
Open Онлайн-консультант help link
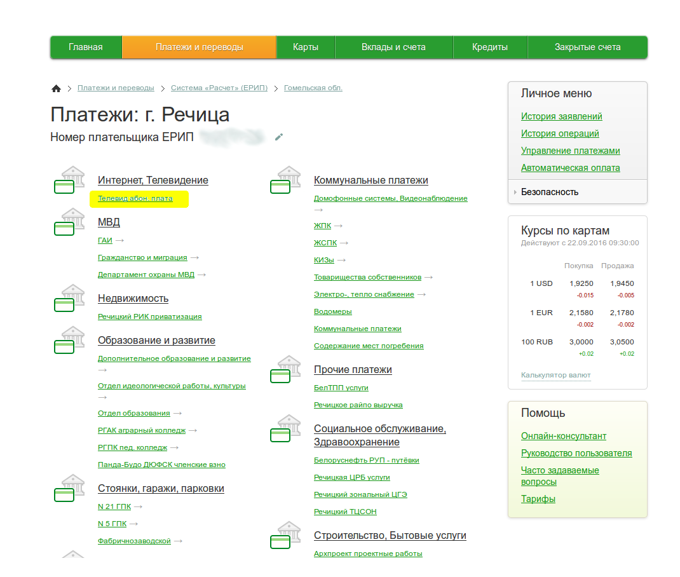(564, 436)
